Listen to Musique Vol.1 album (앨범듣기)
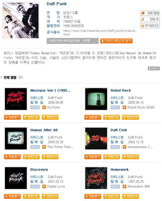The height and width of the screenshot is (201, 162). (x=13, y=117)
